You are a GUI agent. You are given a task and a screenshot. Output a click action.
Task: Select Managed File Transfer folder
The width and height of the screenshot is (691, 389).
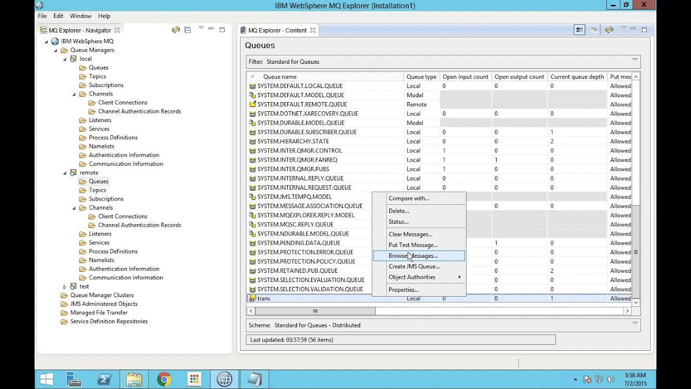[99, 312]
